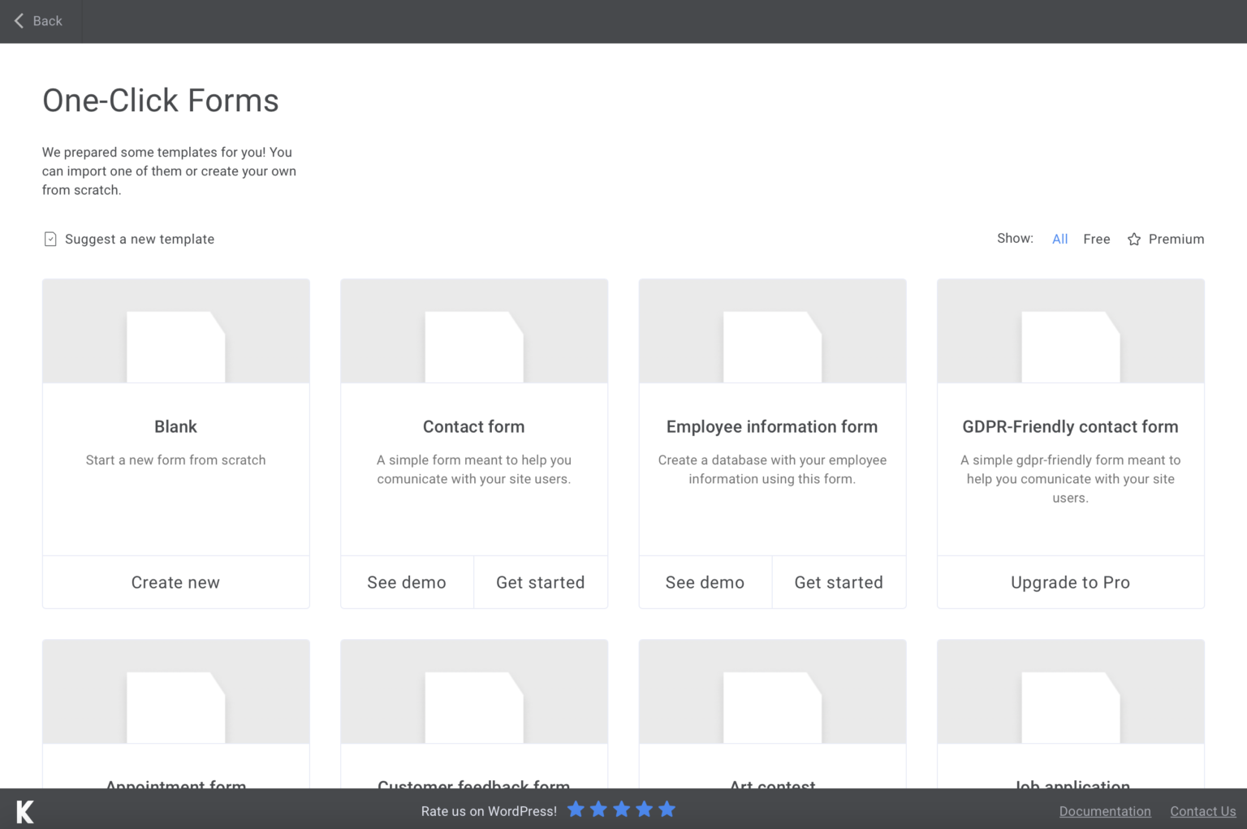
Task: See demo of Contact form
Action: coord(407,582)
